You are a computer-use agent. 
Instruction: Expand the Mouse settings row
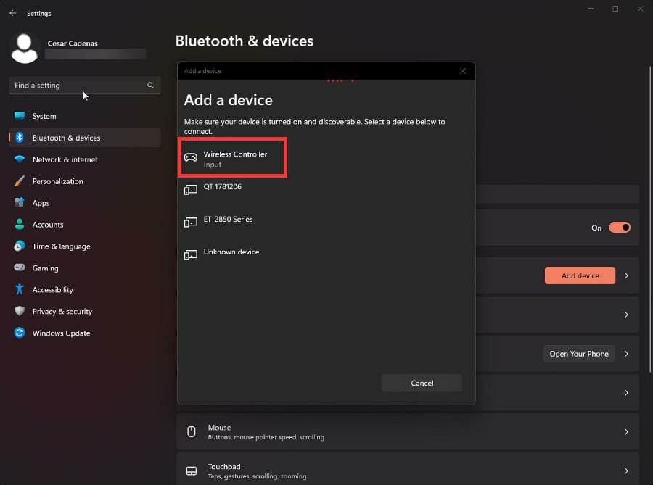click(625, 431)
